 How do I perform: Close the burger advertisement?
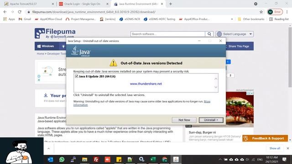(251, 93)
